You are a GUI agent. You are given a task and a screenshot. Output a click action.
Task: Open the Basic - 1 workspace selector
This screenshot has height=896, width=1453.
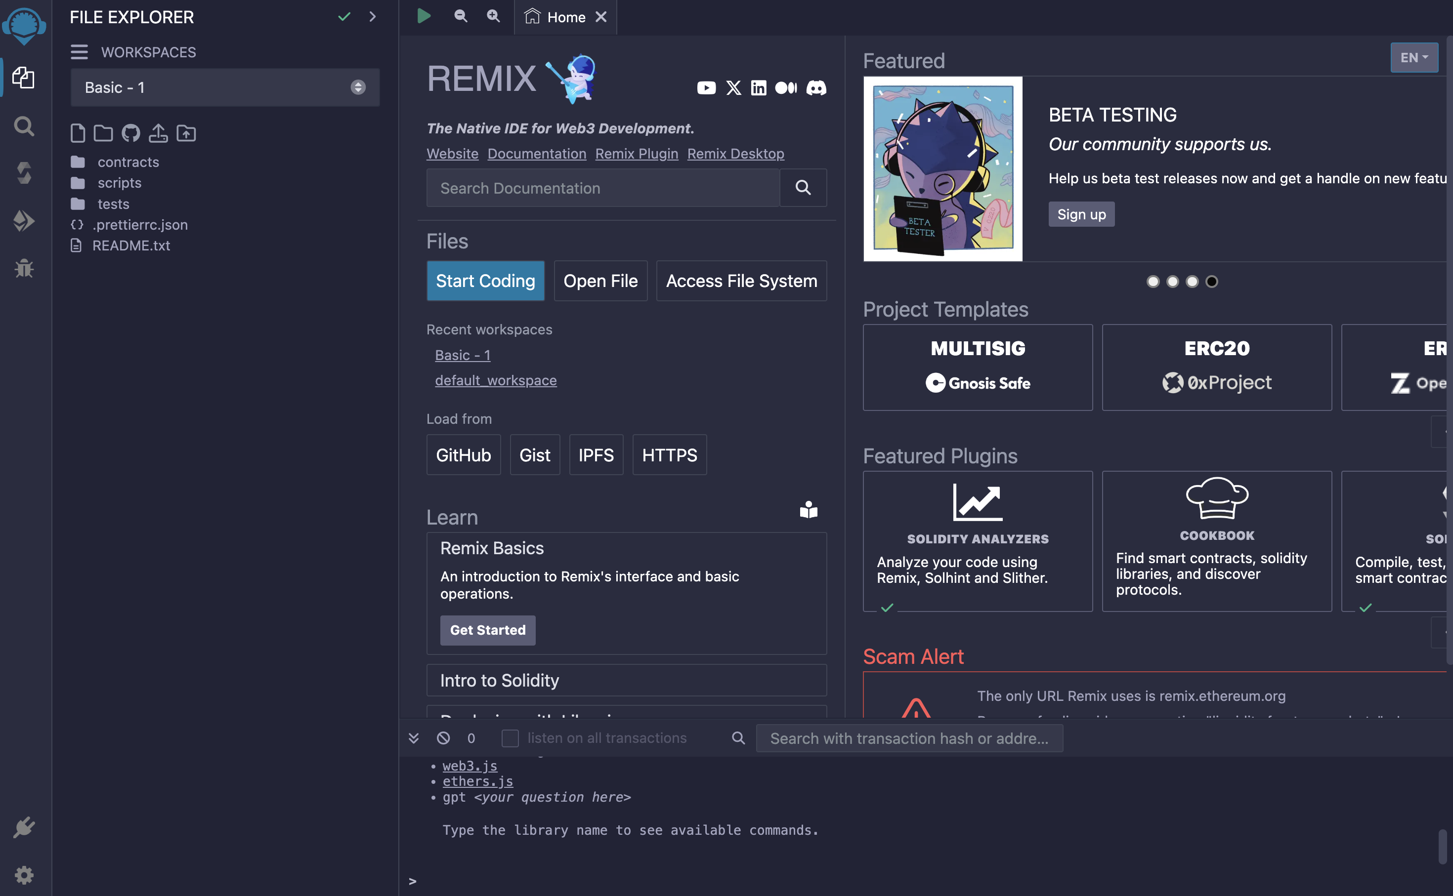(225, 87)
